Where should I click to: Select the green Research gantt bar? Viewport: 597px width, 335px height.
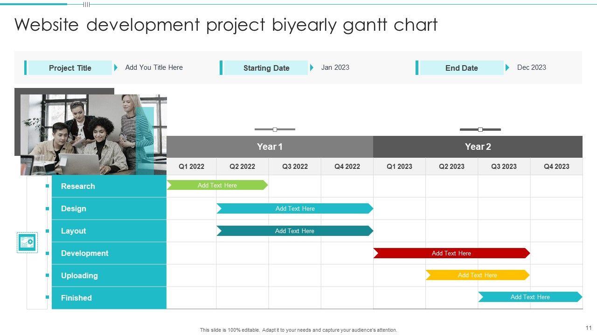[217, 185]
